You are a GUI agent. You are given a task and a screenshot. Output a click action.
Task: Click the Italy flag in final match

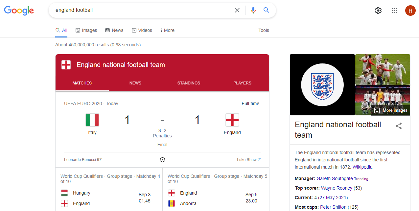pos(92,120)
